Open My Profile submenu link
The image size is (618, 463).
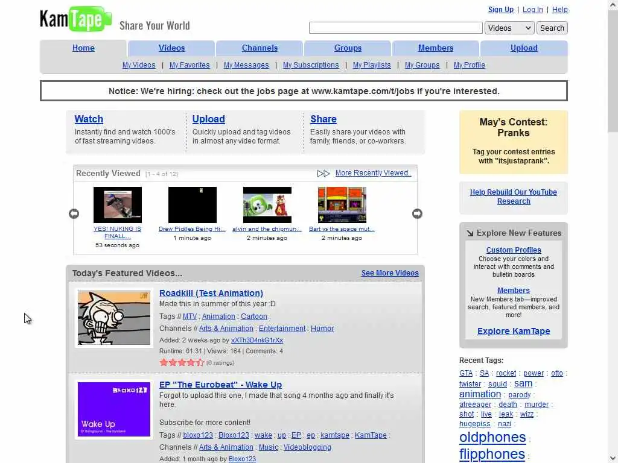pyautogui.click(x=470, y=65)
